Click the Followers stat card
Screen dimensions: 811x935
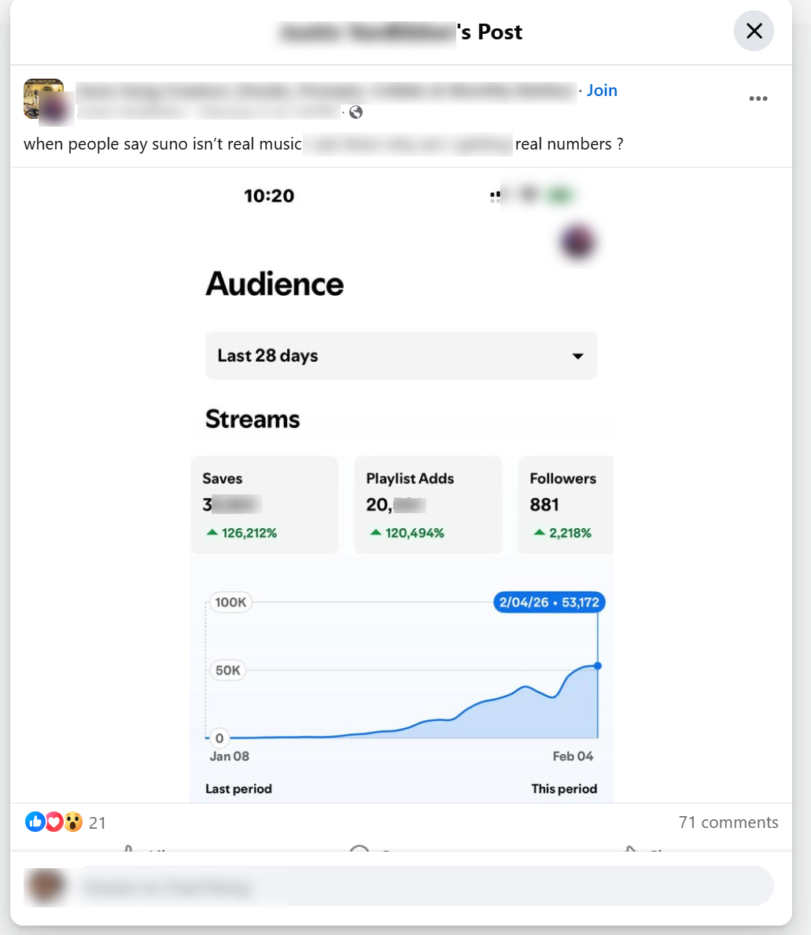coord(566,505)
